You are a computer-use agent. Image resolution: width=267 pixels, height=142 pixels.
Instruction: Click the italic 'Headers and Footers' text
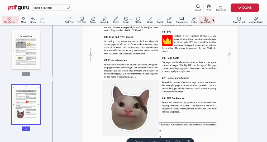[x=144, y=70]
